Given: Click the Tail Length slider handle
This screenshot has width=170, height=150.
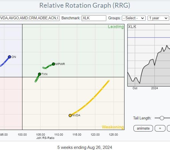Looking at the screenshot, I should point(162,118).
